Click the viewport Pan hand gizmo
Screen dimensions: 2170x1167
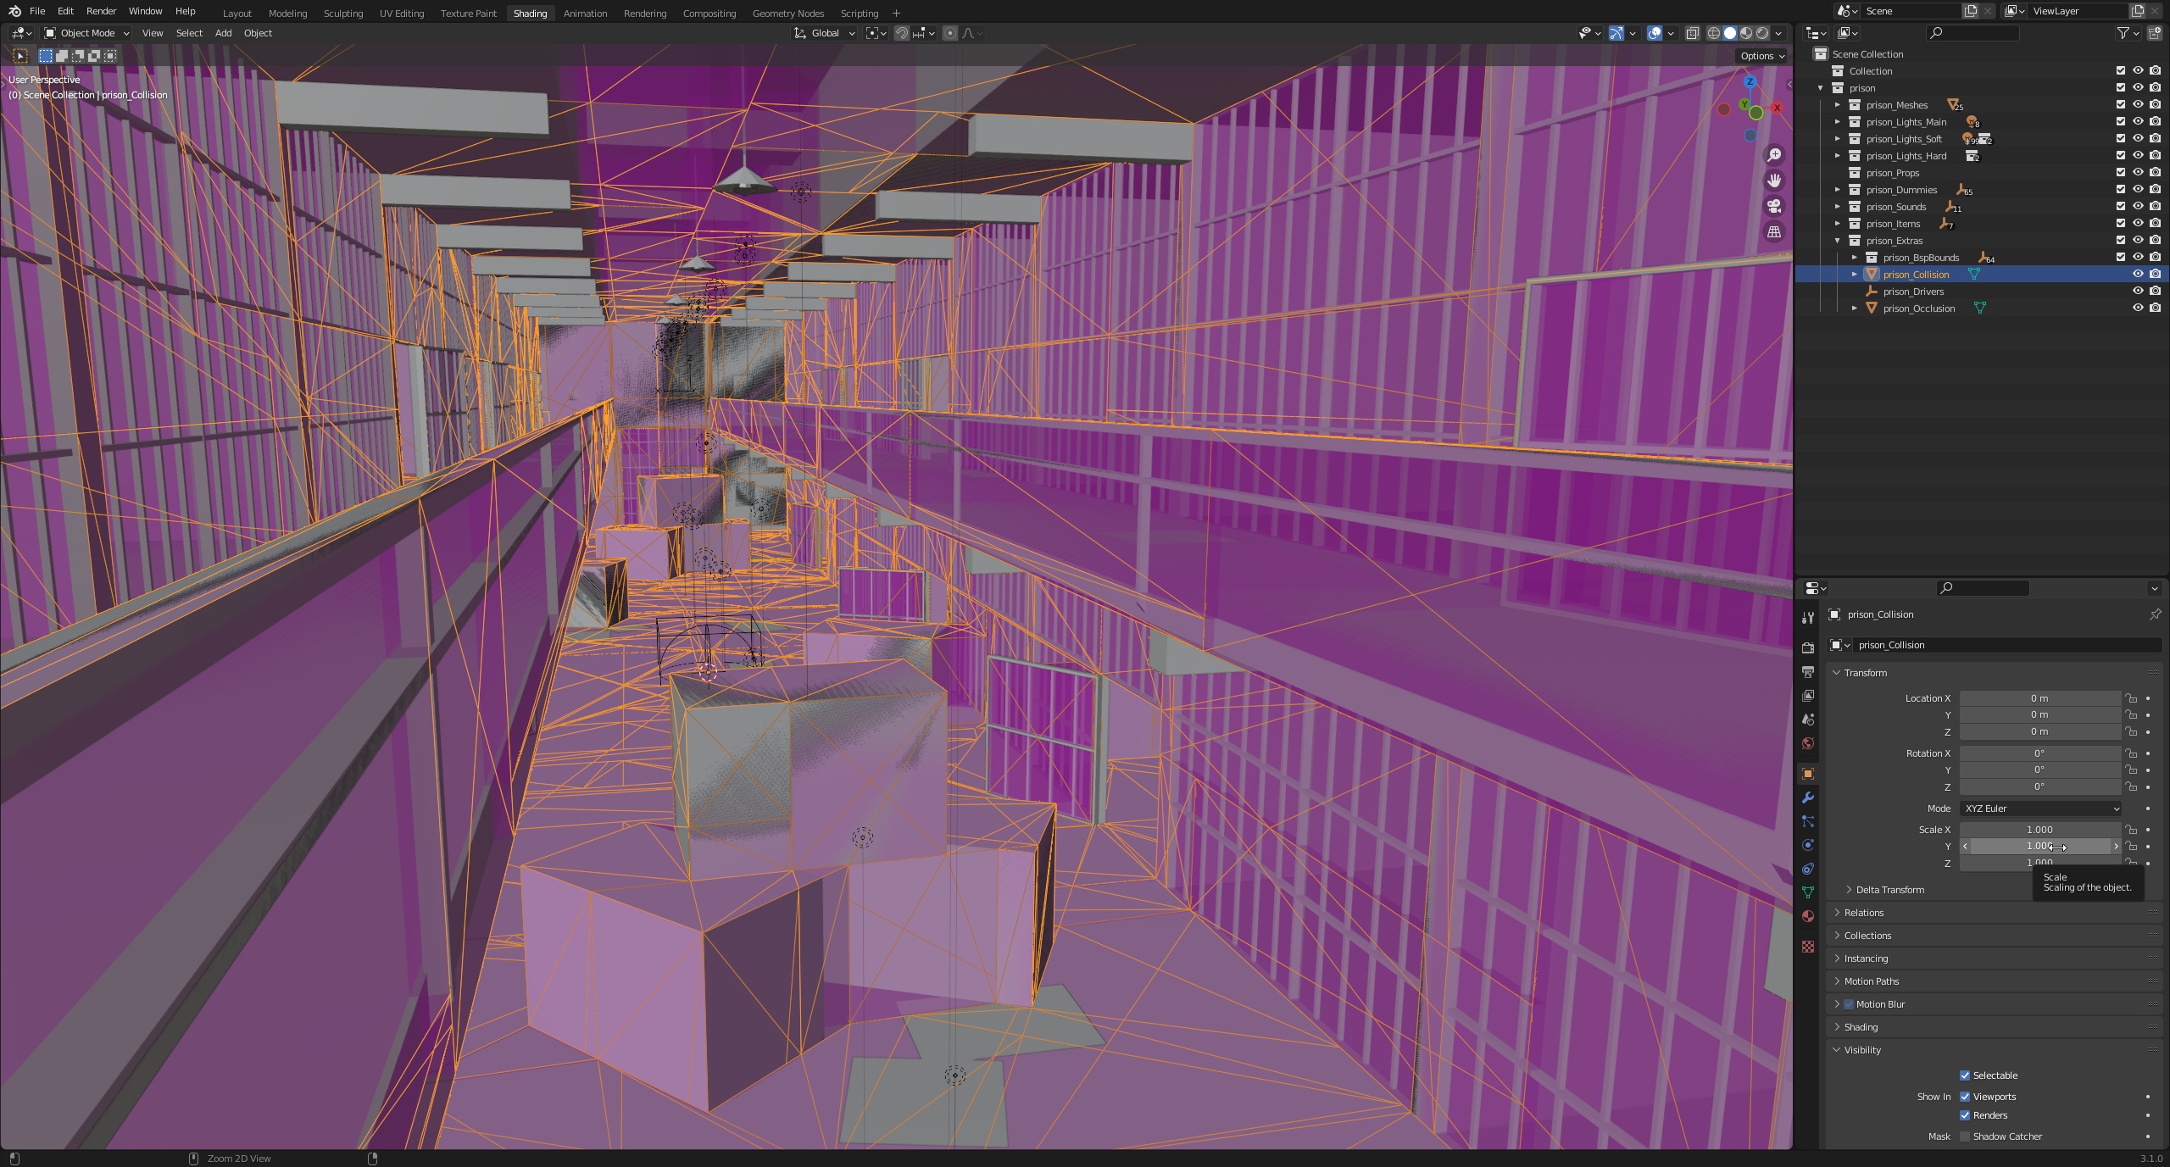tap(1774, 181)
